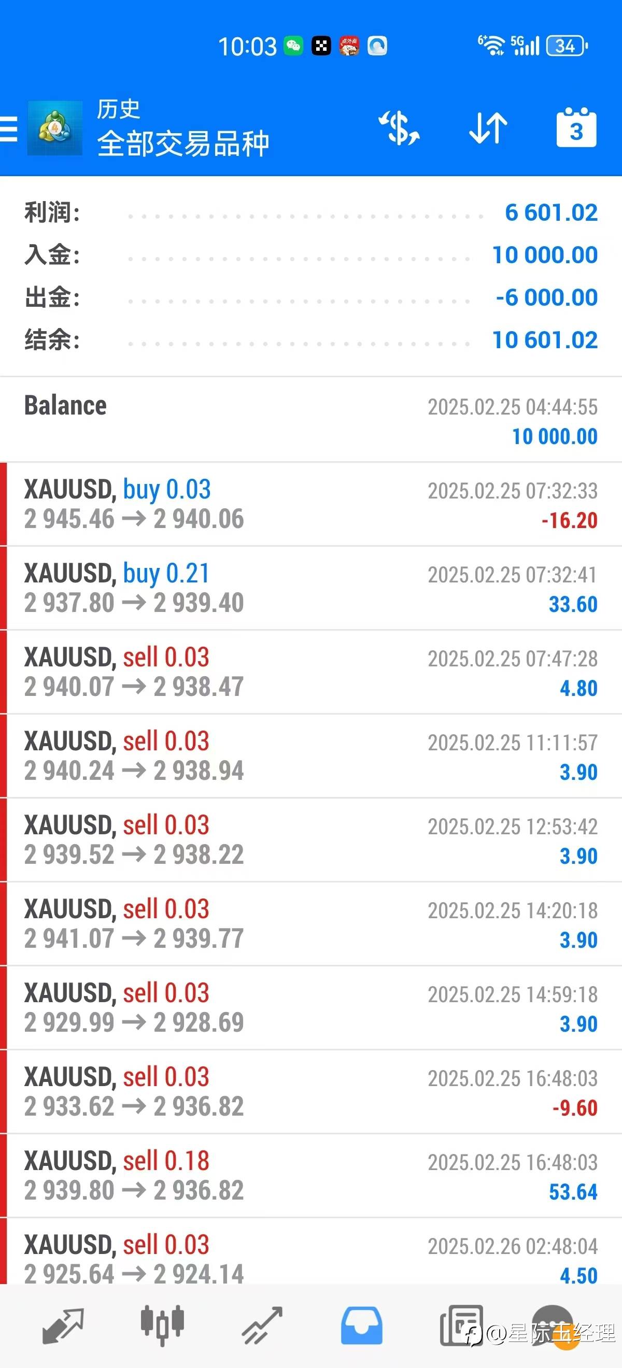Open the hamburger side menu

(8, 129)
